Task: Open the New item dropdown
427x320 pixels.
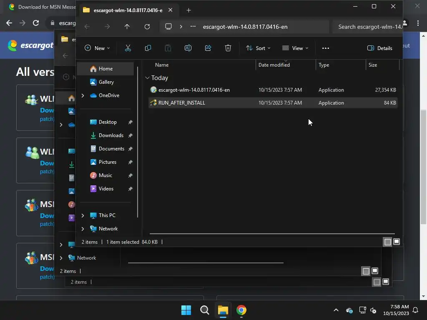Action: pos(97,48)
